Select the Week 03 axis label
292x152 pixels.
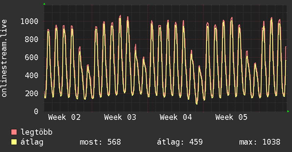[120, 117]
